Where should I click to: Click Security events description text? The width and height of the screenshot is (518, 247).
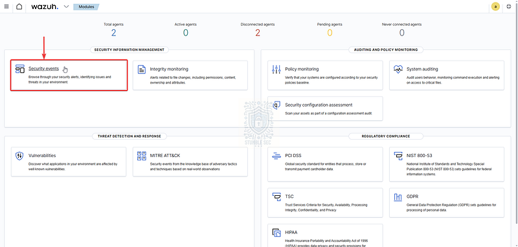(x=70, y=80)
